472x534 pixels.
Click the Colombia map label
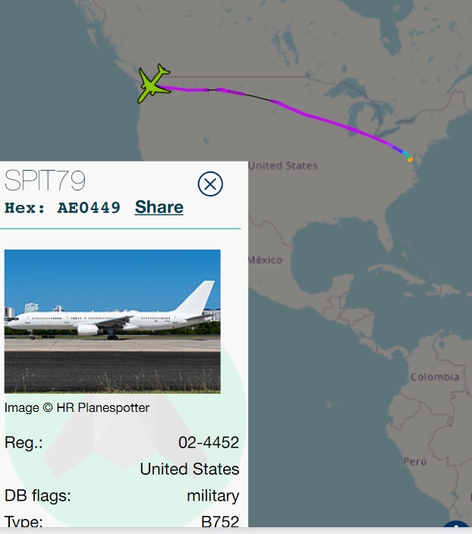tap(435, 377)
